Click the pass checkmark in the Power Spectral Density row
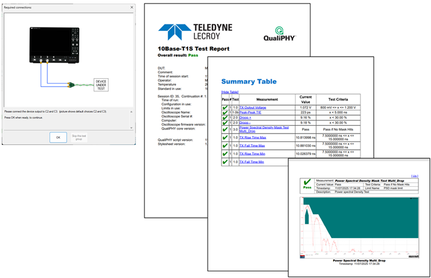Screen dimensions: 431x278 tap(225, 129)
